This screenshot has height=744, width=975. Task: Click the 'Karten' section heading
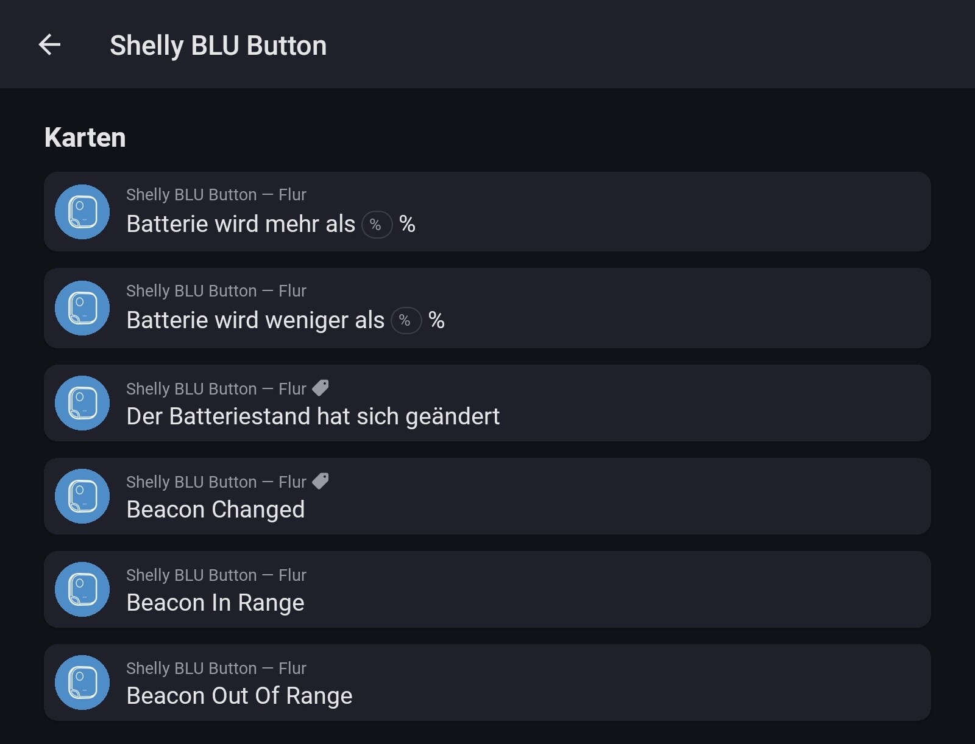click(x=85, y=138)
